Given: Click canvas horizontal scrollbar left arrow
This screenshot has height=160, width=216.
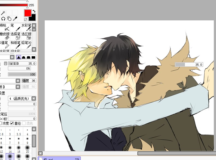Looking at the screenshot, I should click(x=40, y=153).
